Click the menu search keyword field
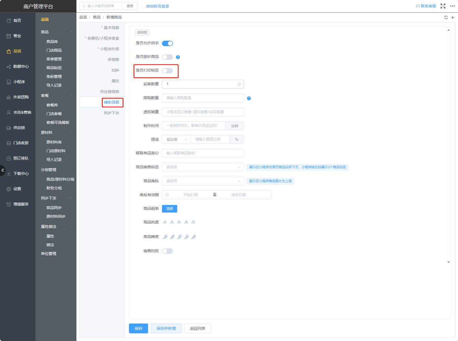The height and width of the screenshot is (341, 458). [101, 6]
